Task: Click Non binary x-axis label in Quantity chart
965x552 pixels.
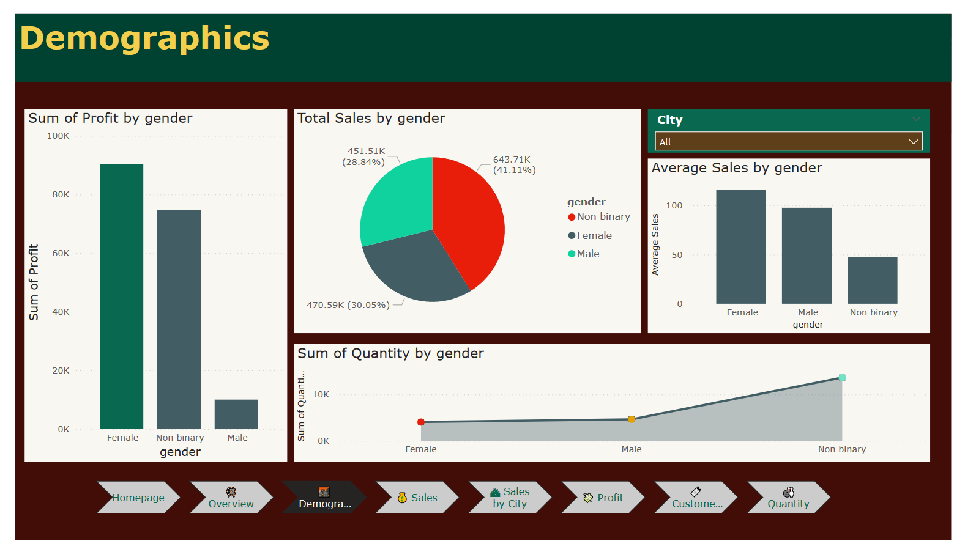Action: pos(842,449)
